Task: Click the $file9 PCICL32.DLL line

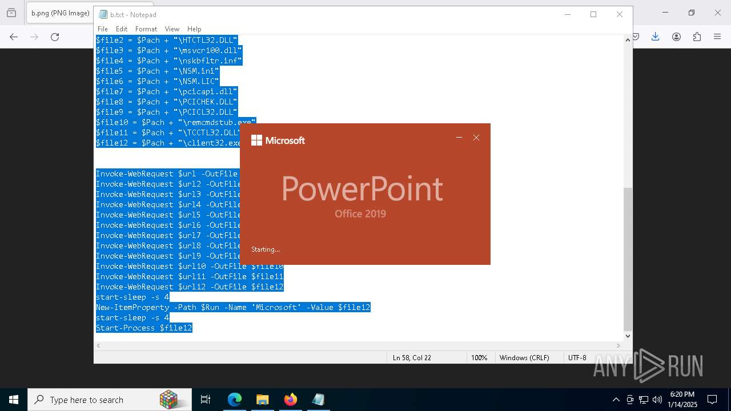Action: (167, 112)
